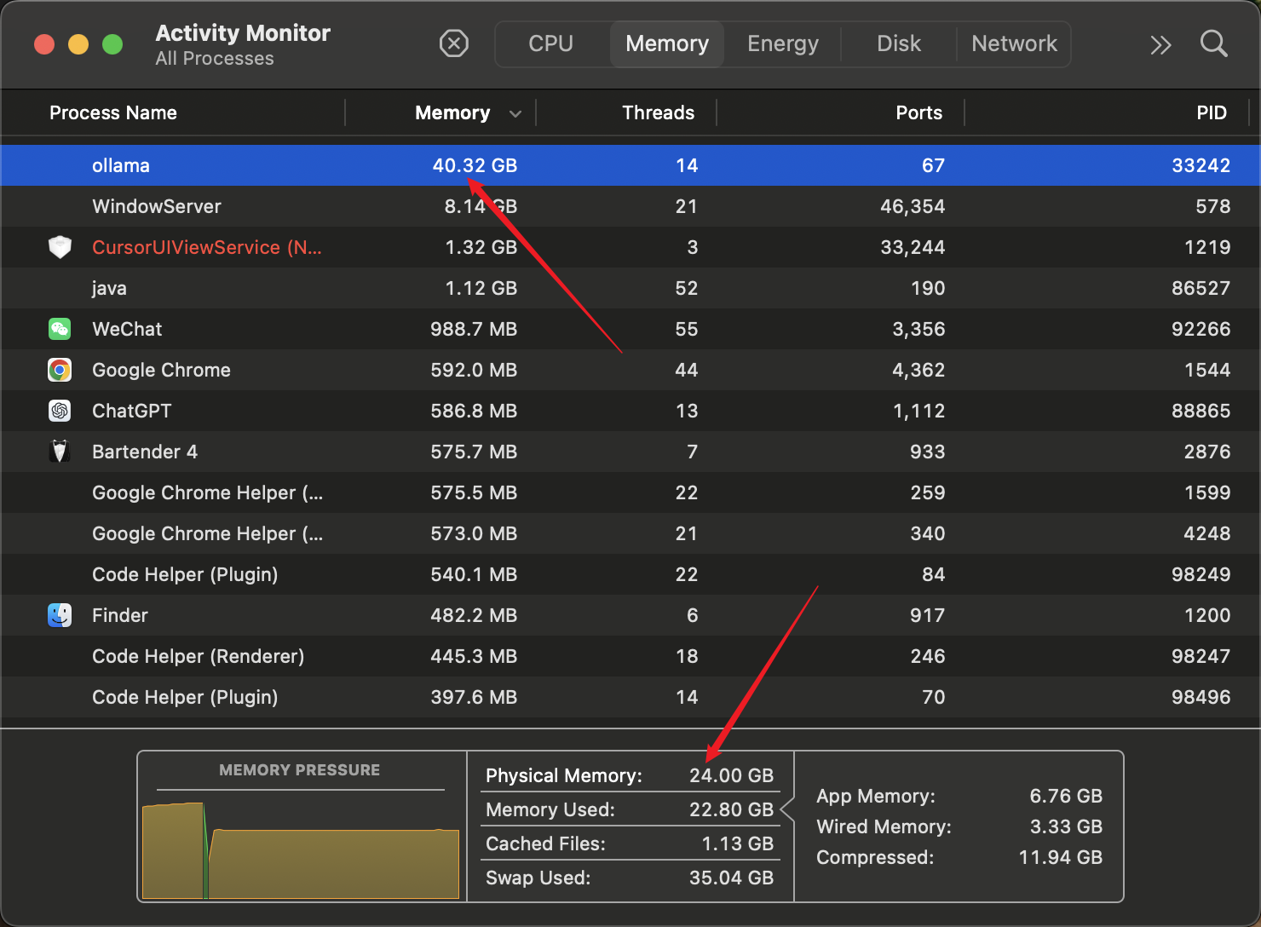Click the App Memory 6.76 GB entry
Viewport: 1261px width, 927px height.
click(x=959, y=796)
